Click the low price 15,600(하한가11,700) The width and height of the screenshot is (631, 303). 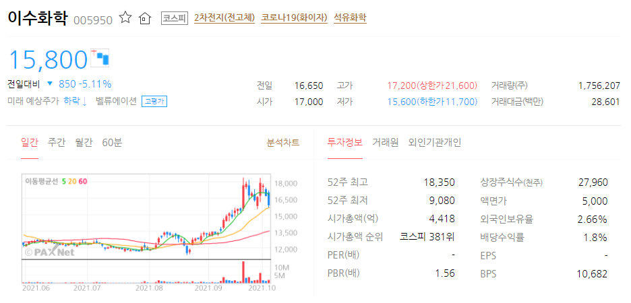click(x=432, y=102)
